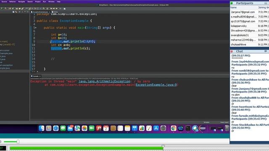269x151 pixels.
Task: Adjust the green volume slider handle
Action: tap(18, 141)
